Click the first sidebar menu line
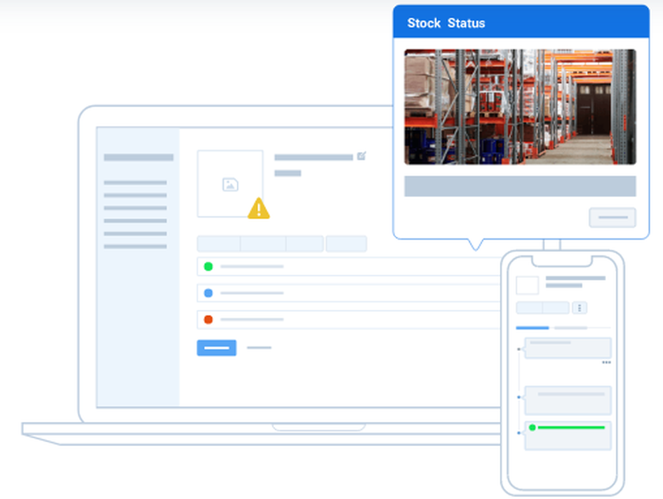The width and height of the screenshot is (663, 499). coord(135,183)
